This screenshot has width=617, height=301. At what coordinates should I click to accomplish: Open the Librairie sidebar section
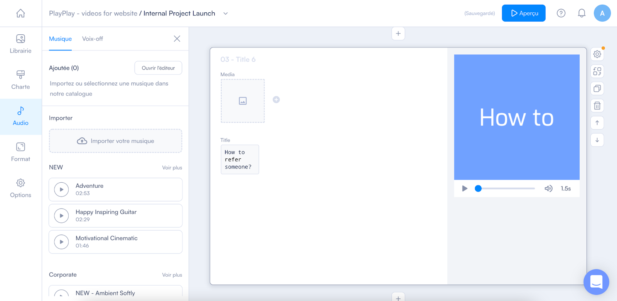(x=21, y=44)
